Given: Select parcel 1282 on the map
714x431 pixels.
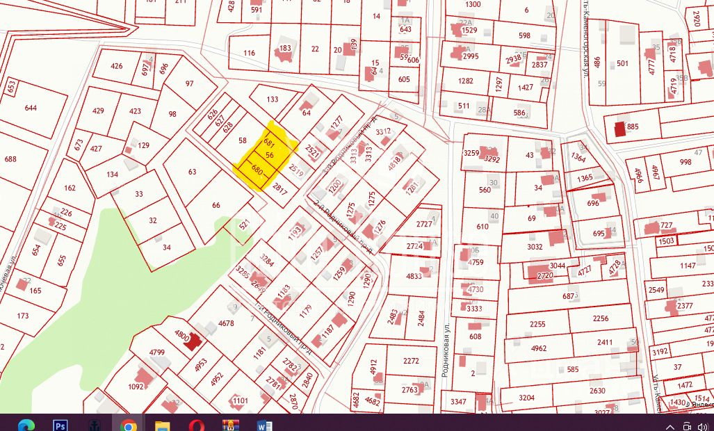Looking at the screenshot, I should 465,81.
